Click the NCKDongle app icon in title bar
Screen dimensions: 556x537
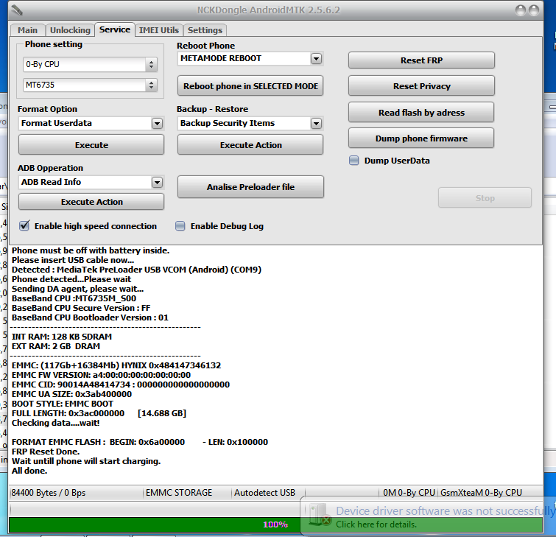[17, 10]
